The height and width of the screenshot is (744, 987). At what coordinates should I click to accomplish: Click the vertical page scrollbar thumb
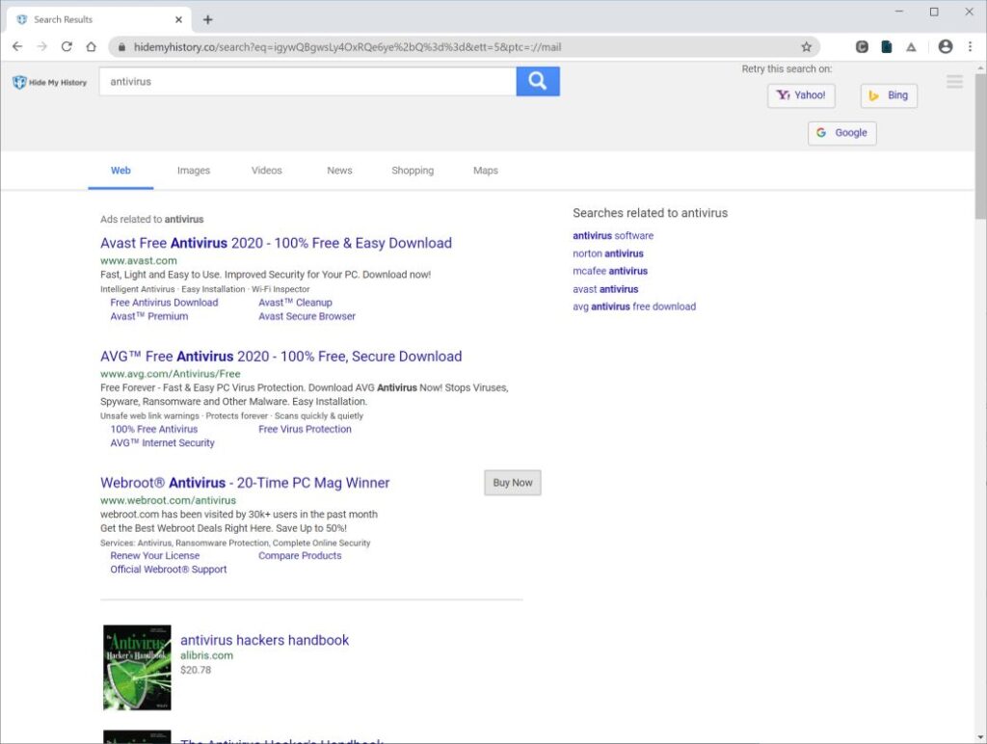(980, 146)
